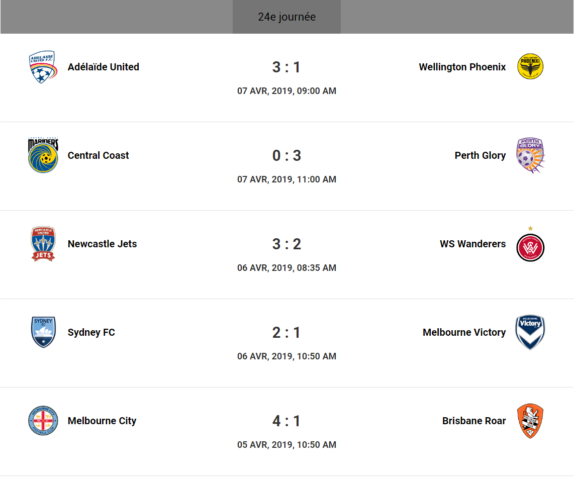The height and width of the screenshot is (479, 574).
Task: Open the Perth Glory team name link
Action: 480,155
